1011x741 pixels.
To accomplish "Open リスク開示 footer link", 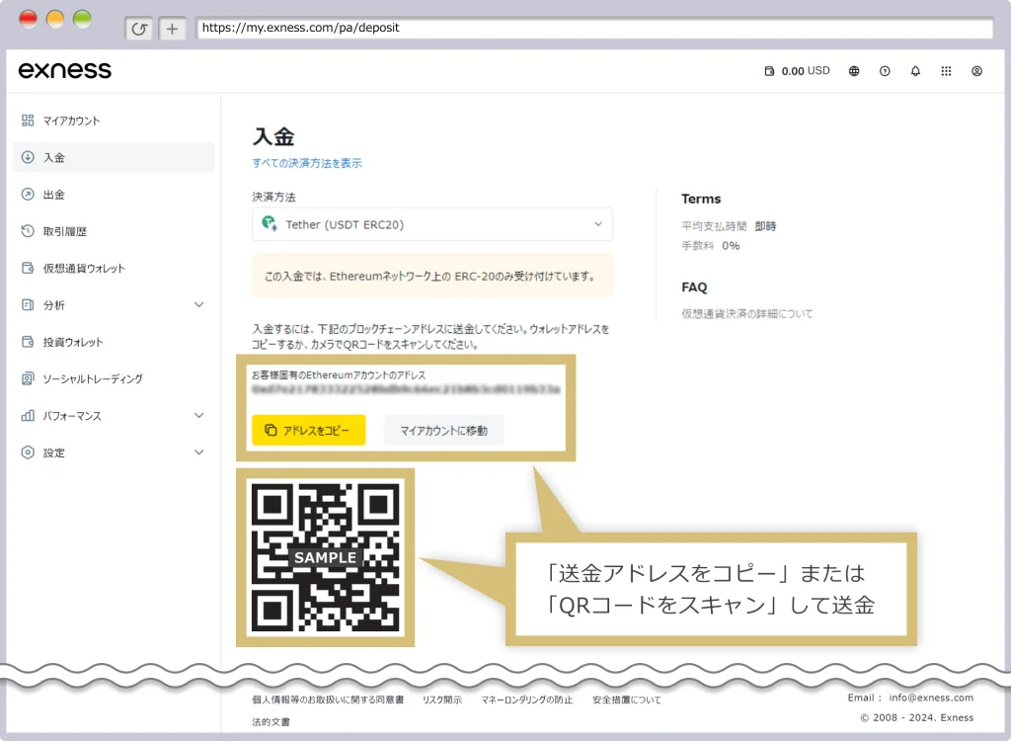I will coord(442,700).
